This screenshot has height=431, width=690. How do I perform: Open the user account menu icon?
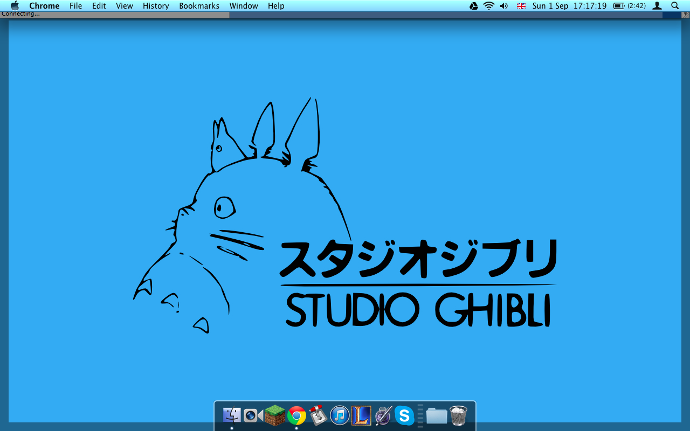point(657,6)
